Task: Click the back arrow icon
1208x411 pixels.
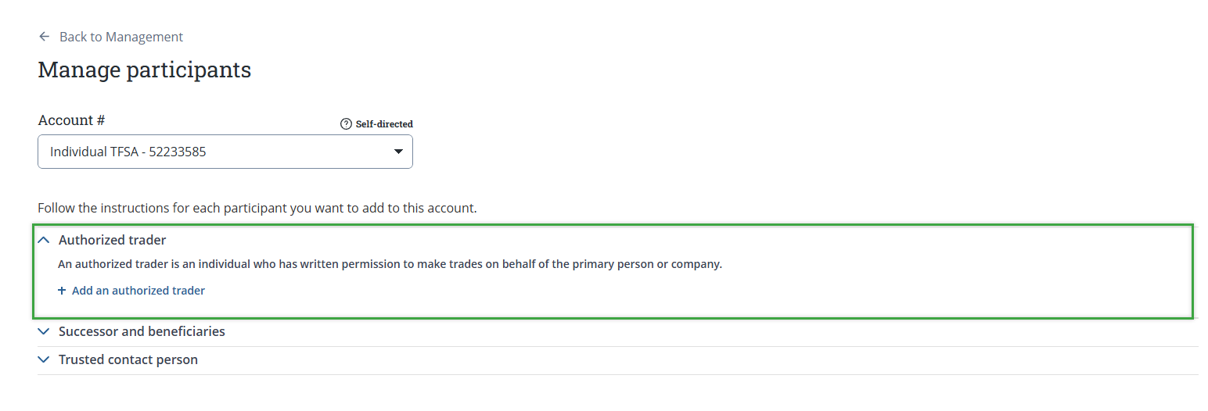Action: pos(44,37)
